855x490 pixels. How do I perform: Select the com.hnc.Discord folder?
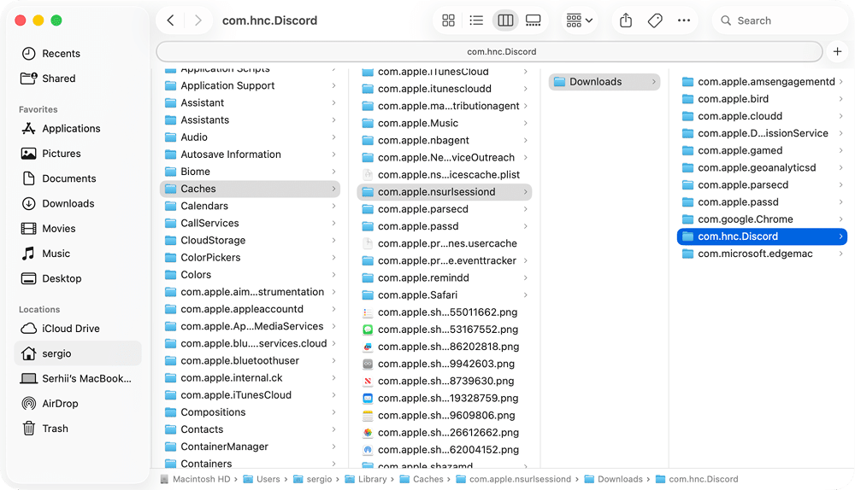tap(762, 236)
